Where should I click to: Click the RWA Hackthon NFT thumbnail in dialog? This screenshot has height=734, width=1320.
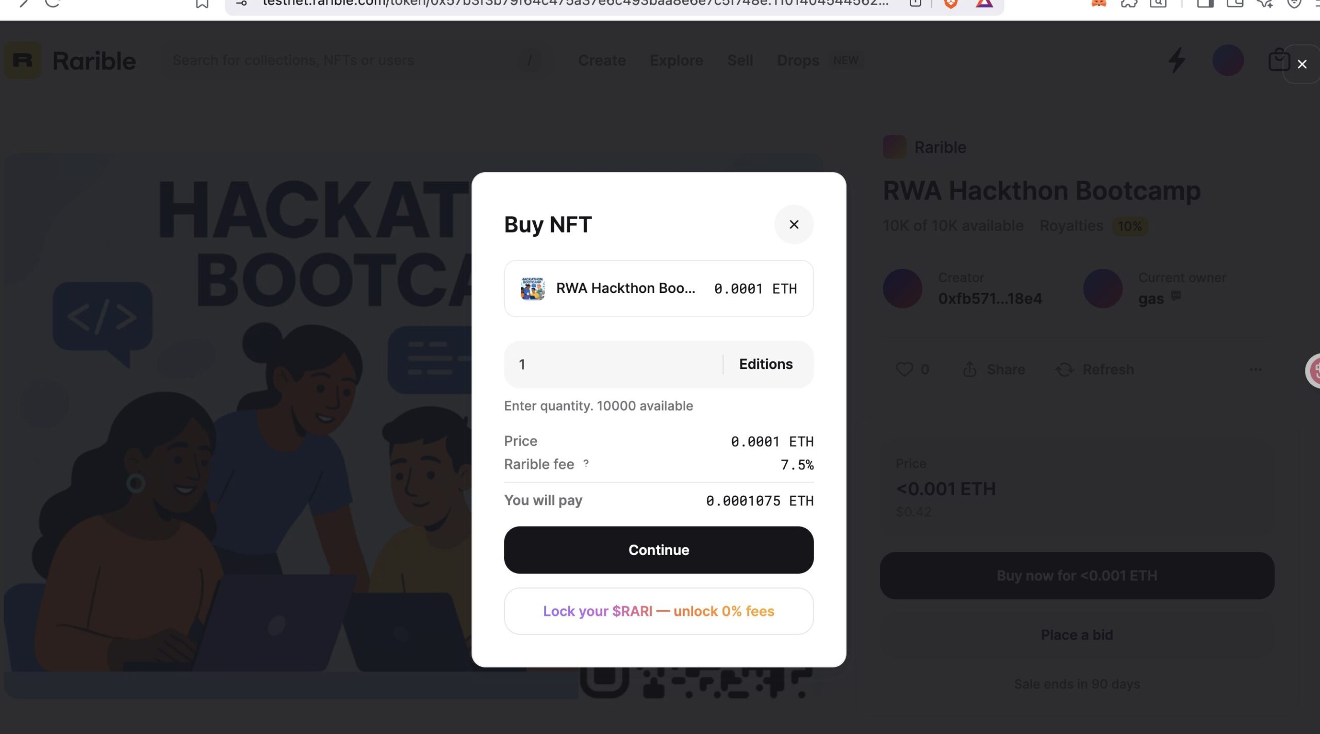click(x=532, y=288)
